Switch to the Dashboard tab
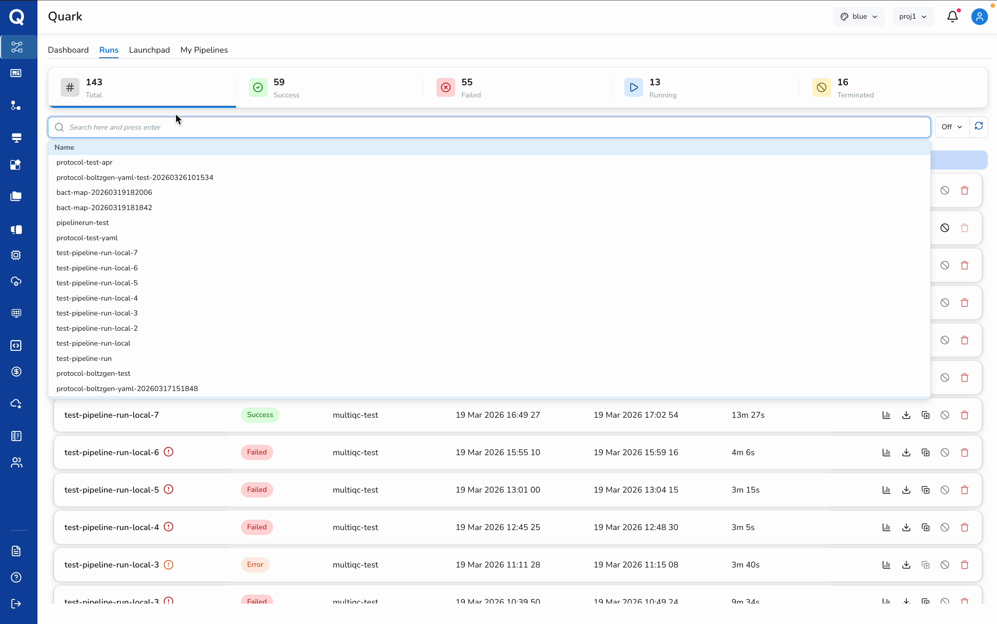Image resolution: width=997 pixels, height=624 pixels. click(68, 50)
